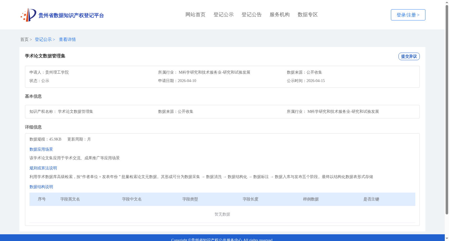Viewport: 449px width, 241px height.
Task: Click 状态：公示 text
Action: 39,81
